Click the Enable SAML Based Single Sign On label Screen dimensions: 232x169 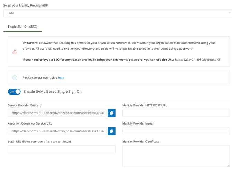pyautogui.click(x=52, y=92)
